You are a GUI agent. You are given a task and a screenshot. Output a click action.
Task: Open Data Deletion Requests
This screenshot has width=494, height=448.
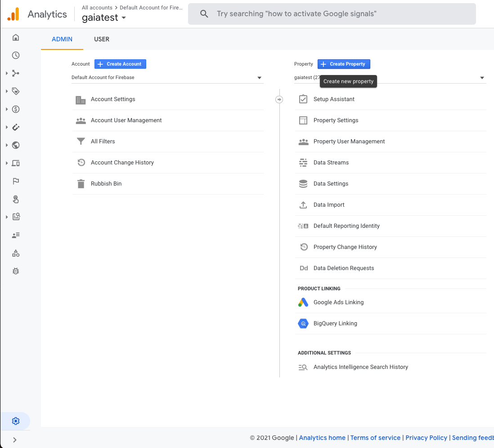tap(391, 268)
